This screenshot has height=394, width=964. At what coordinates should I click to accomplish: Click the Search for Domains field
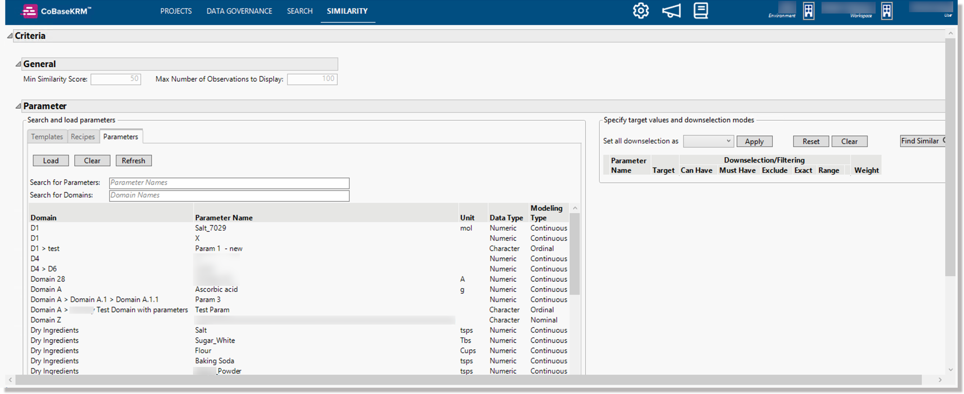coord(229,195)
